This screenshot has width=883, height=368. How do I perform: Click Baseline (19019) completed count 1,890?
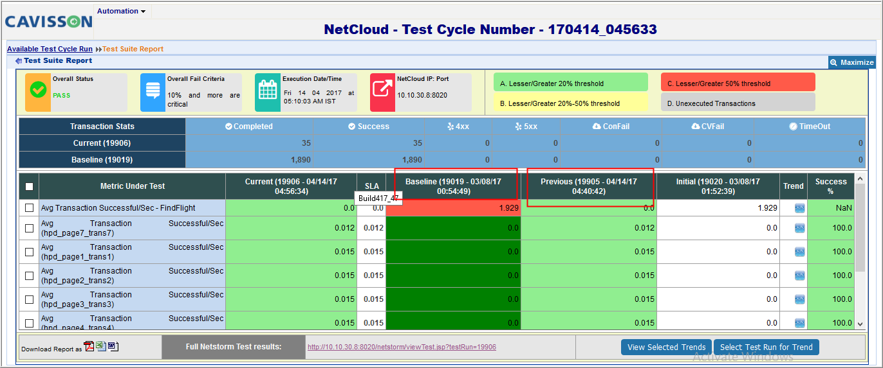tap(301, 160)
